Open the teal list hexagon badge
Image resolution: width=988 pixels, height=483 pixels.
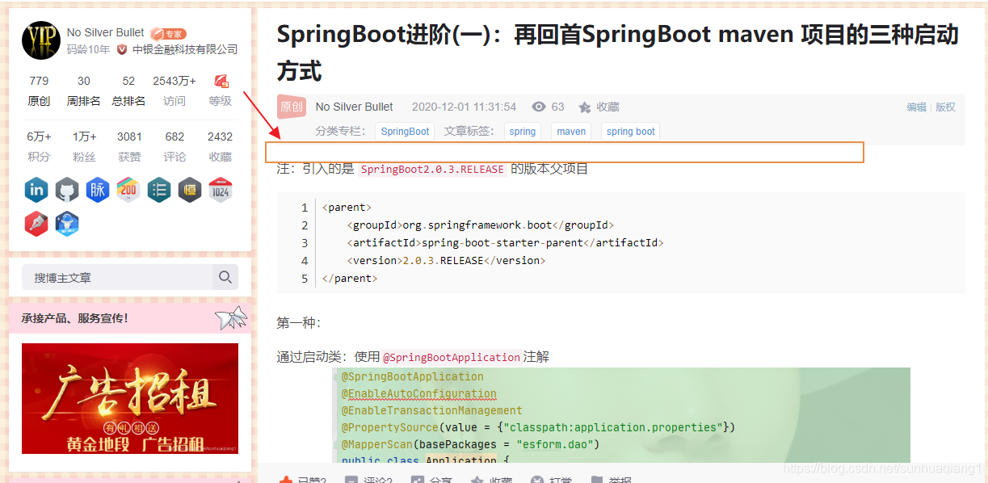pyautogui.click(x=159, y=191)
